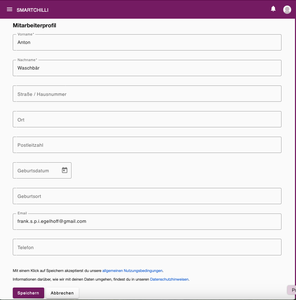The height and width of the screenshot is (300, 296).
Task: Click the Postleitzahl input field
Action: coord(147,145)
